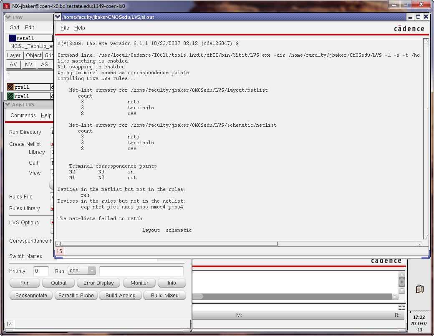Click the Priority input field

[41, 271]
